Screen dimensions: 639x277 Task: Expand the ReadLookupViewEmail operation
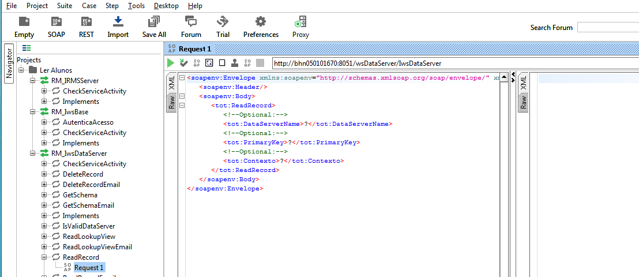tap(44, 247)
